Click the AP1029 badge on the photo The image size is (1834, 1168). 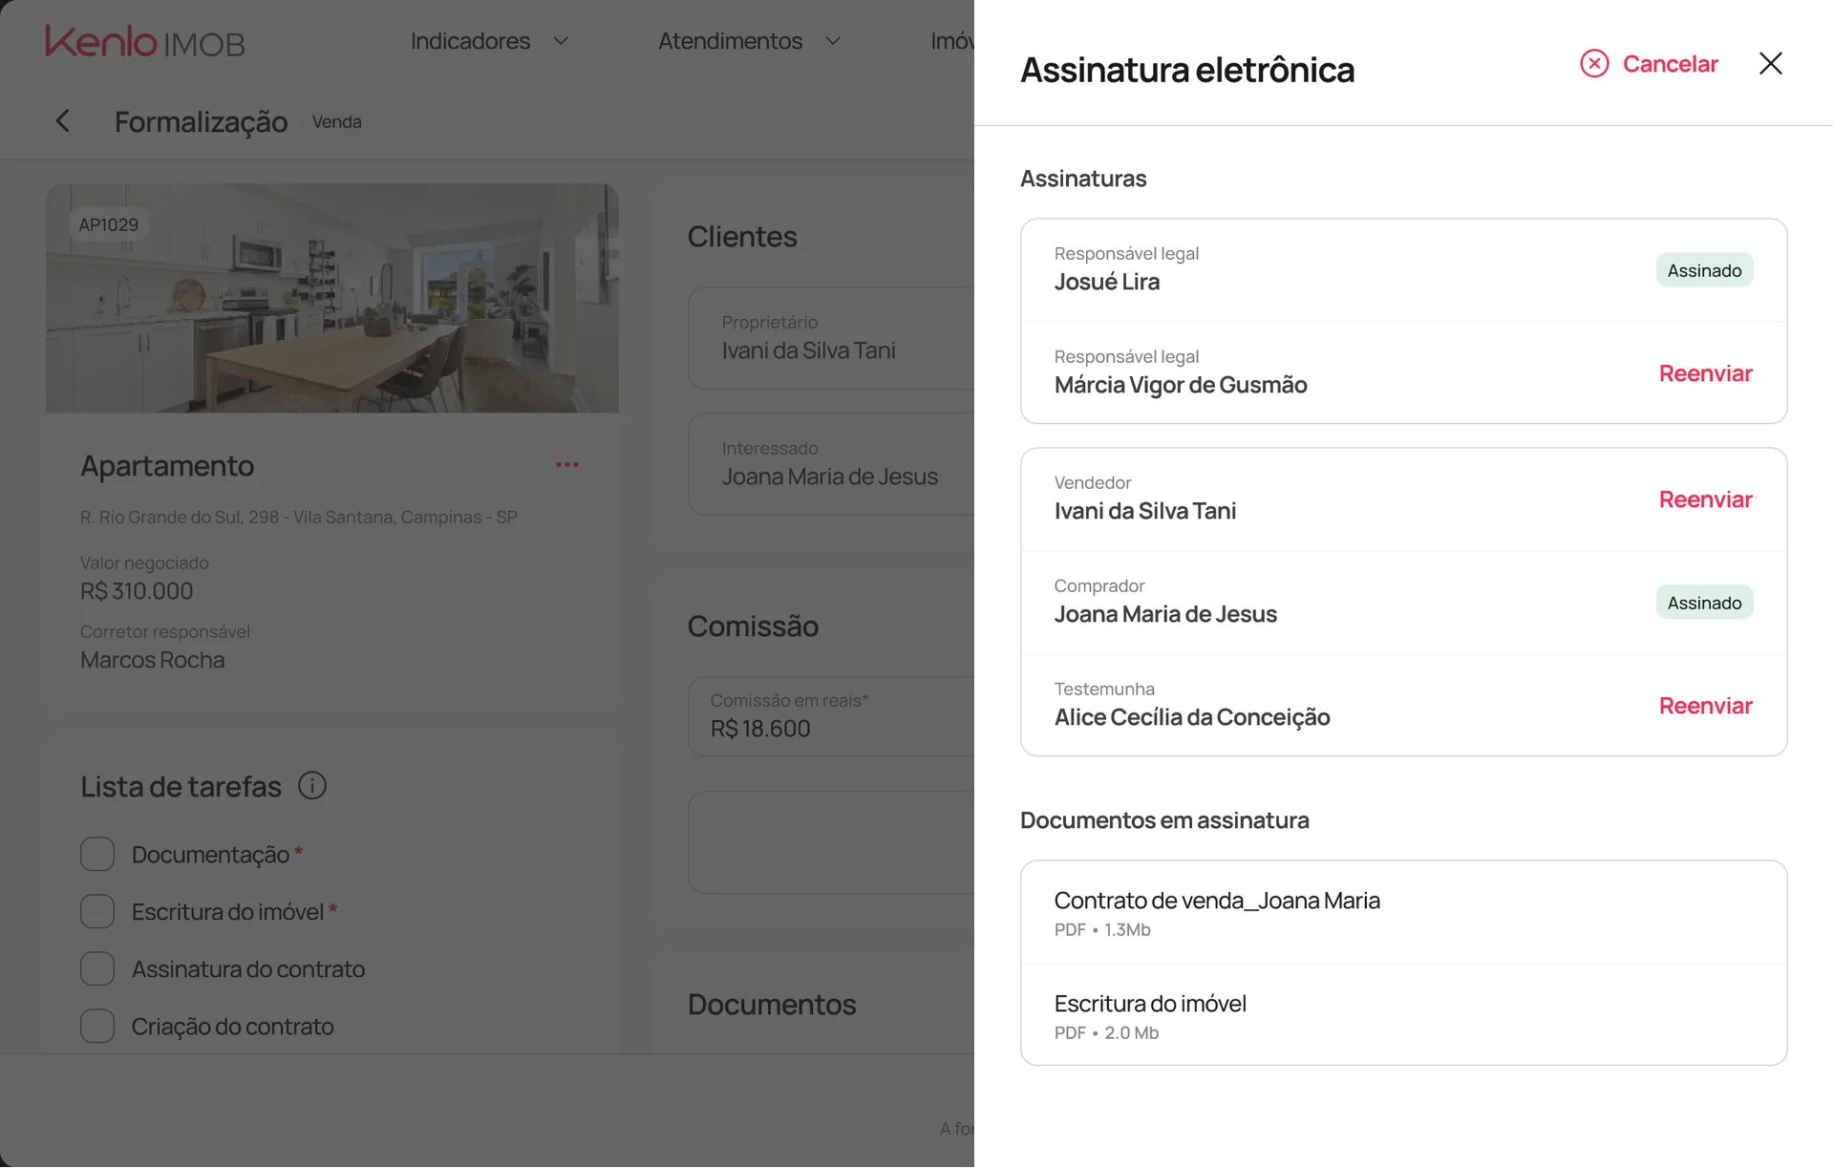109,223
